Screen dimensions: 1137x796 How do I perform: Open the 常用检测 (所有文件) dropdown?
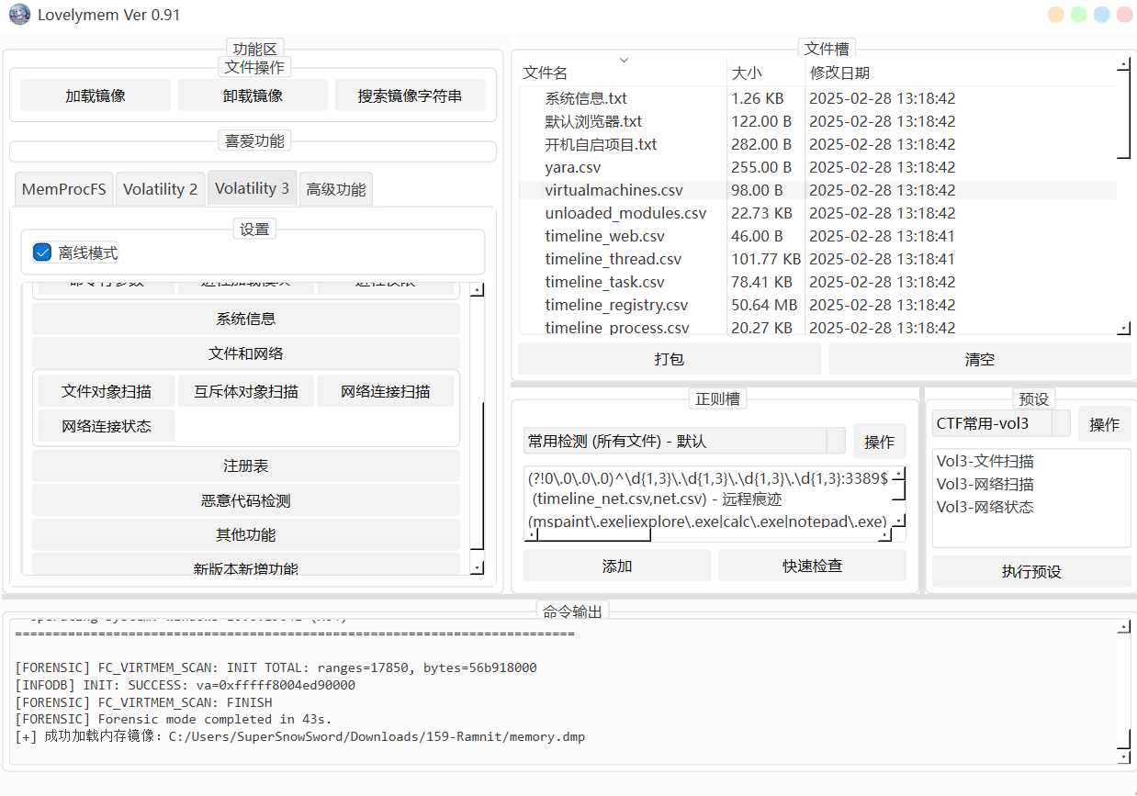point(683,442)
